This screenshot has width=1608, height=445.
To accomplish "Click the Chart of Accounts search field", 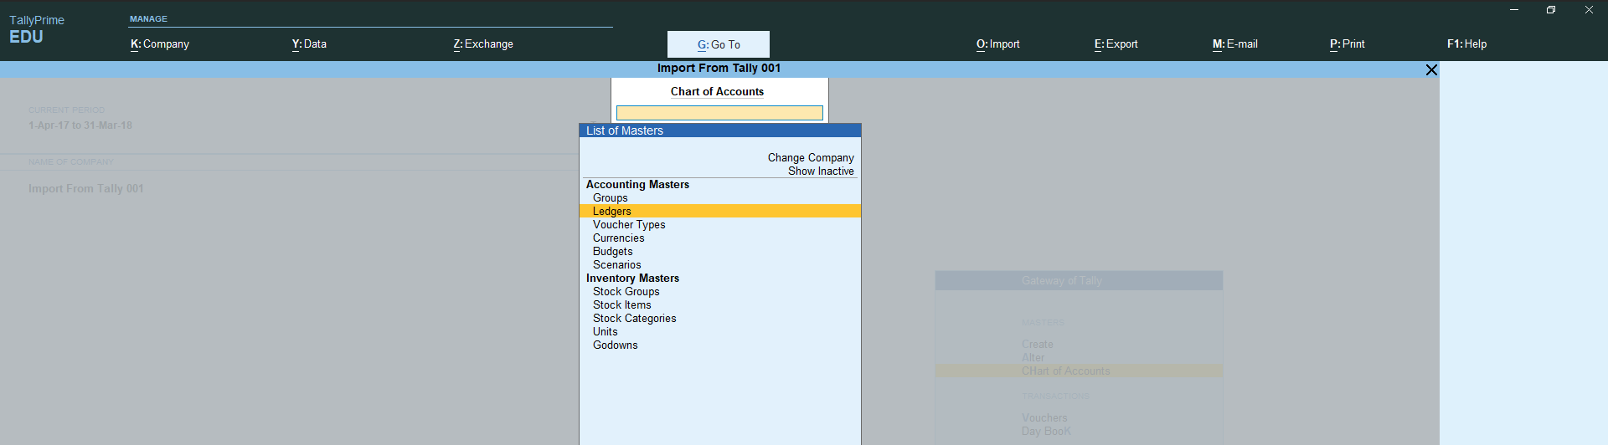I will coord(719,113).
